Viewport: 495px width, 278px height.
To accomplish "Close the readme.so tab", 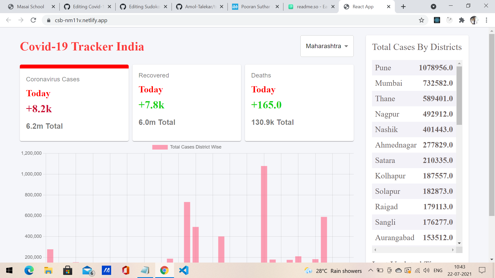I will tap(333, 7).
